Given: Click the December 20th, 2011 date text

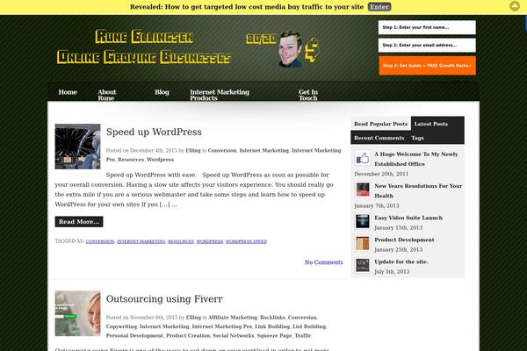Looking at the screenshot, I should point(381,174).
